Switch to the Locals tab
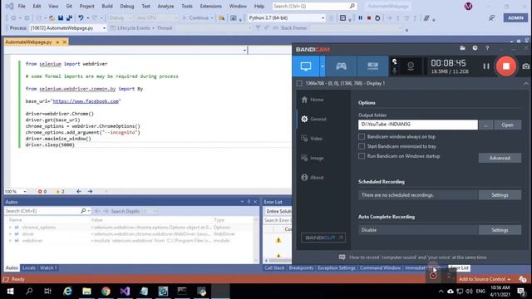Viewport: 532px width, 299px height. [29, 267]
